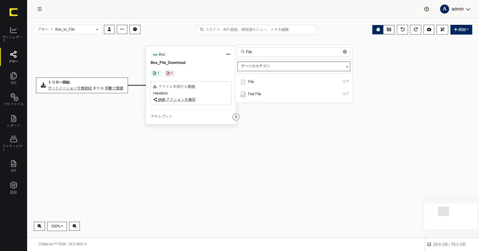Click the Flat File document icon
Viewport: 479px width, 251px height.
[x=243, y=94]
